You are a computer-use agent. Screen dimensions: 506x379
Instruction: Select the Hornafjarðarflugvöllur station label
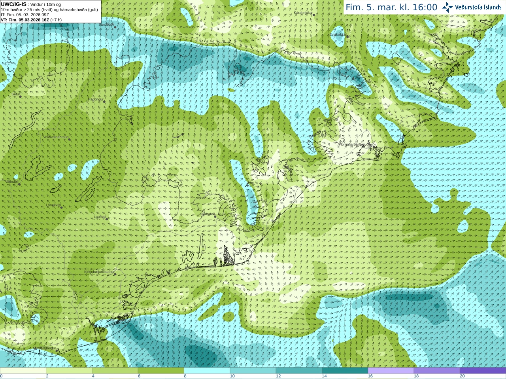click(x=356, y=144)
